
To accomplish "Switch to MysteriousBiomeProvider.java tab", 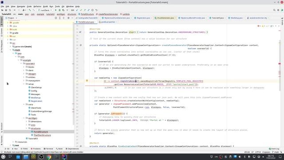I will pyautogui.click(x=193, y=18).
